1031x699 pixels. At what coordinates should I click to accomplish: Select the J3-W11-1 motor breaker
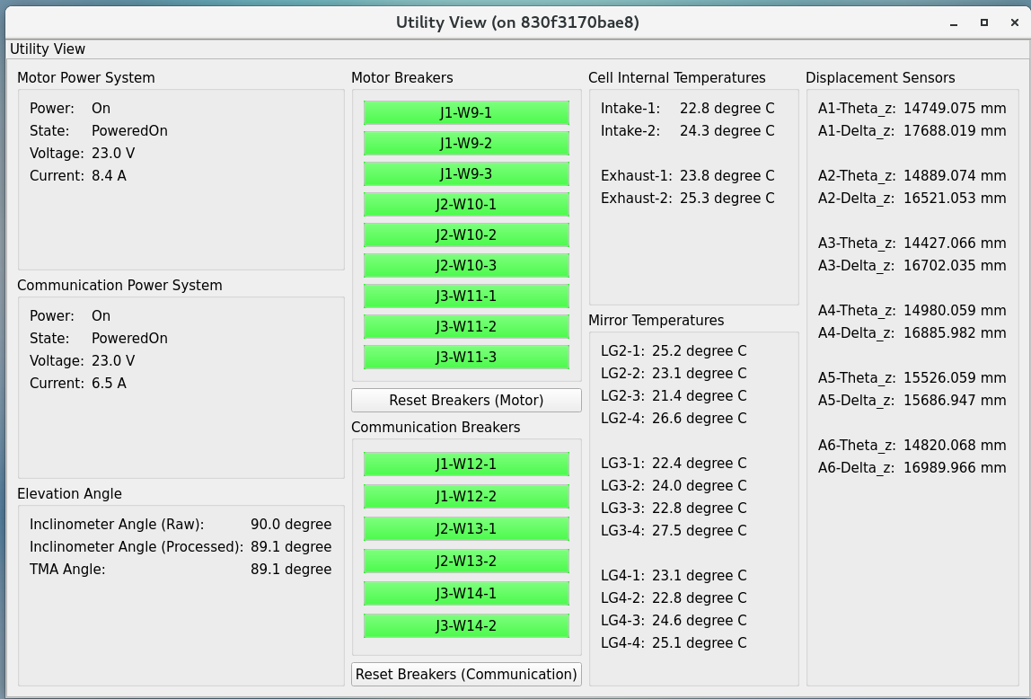click(466, 296)
